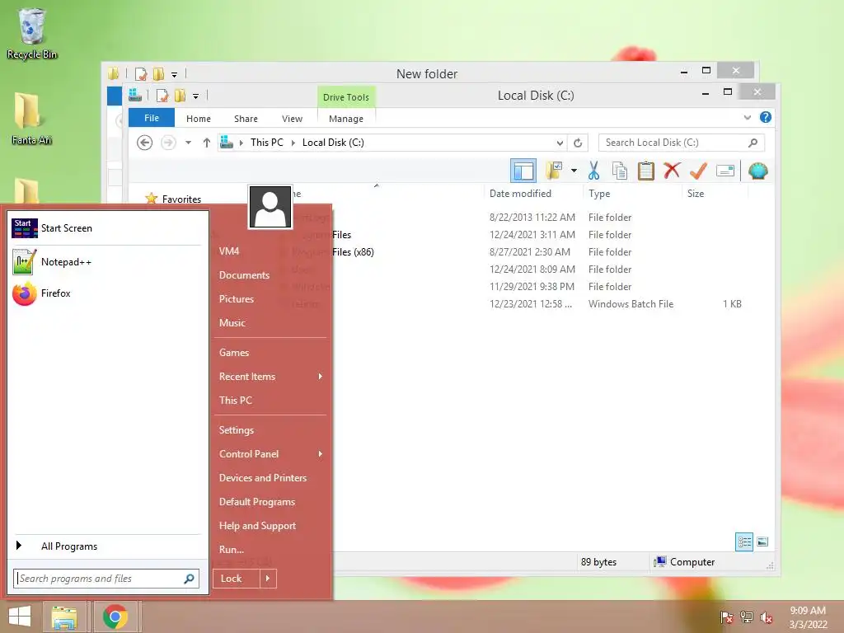Click the red X Delete icon
The height and width of the screenshot is (633, 844).
click(671, 171)
